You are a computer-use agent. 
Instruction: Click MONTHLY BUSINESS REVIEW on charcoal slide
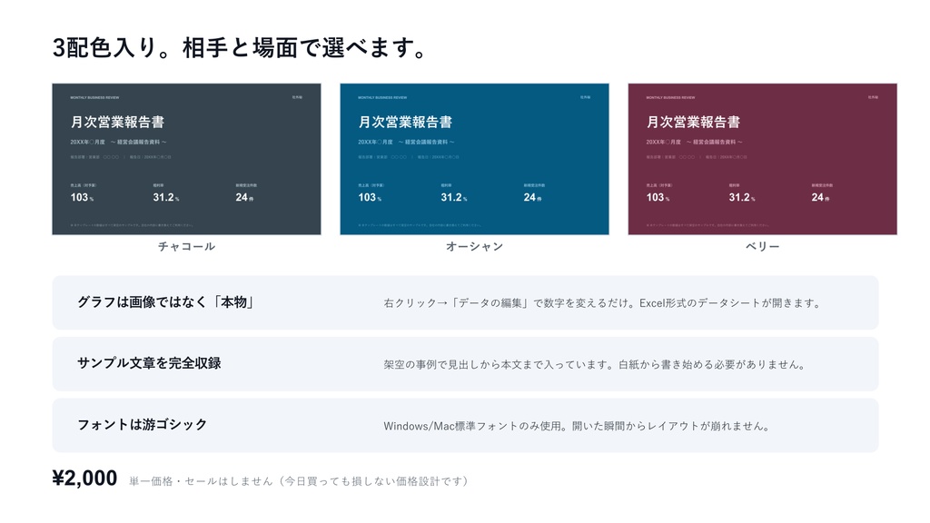tap(94, 97)
